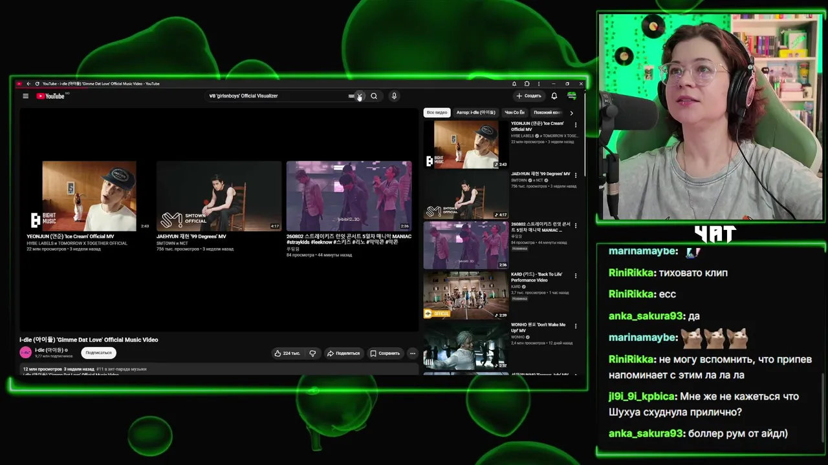Click the browser back arrow

coord(28,84)
